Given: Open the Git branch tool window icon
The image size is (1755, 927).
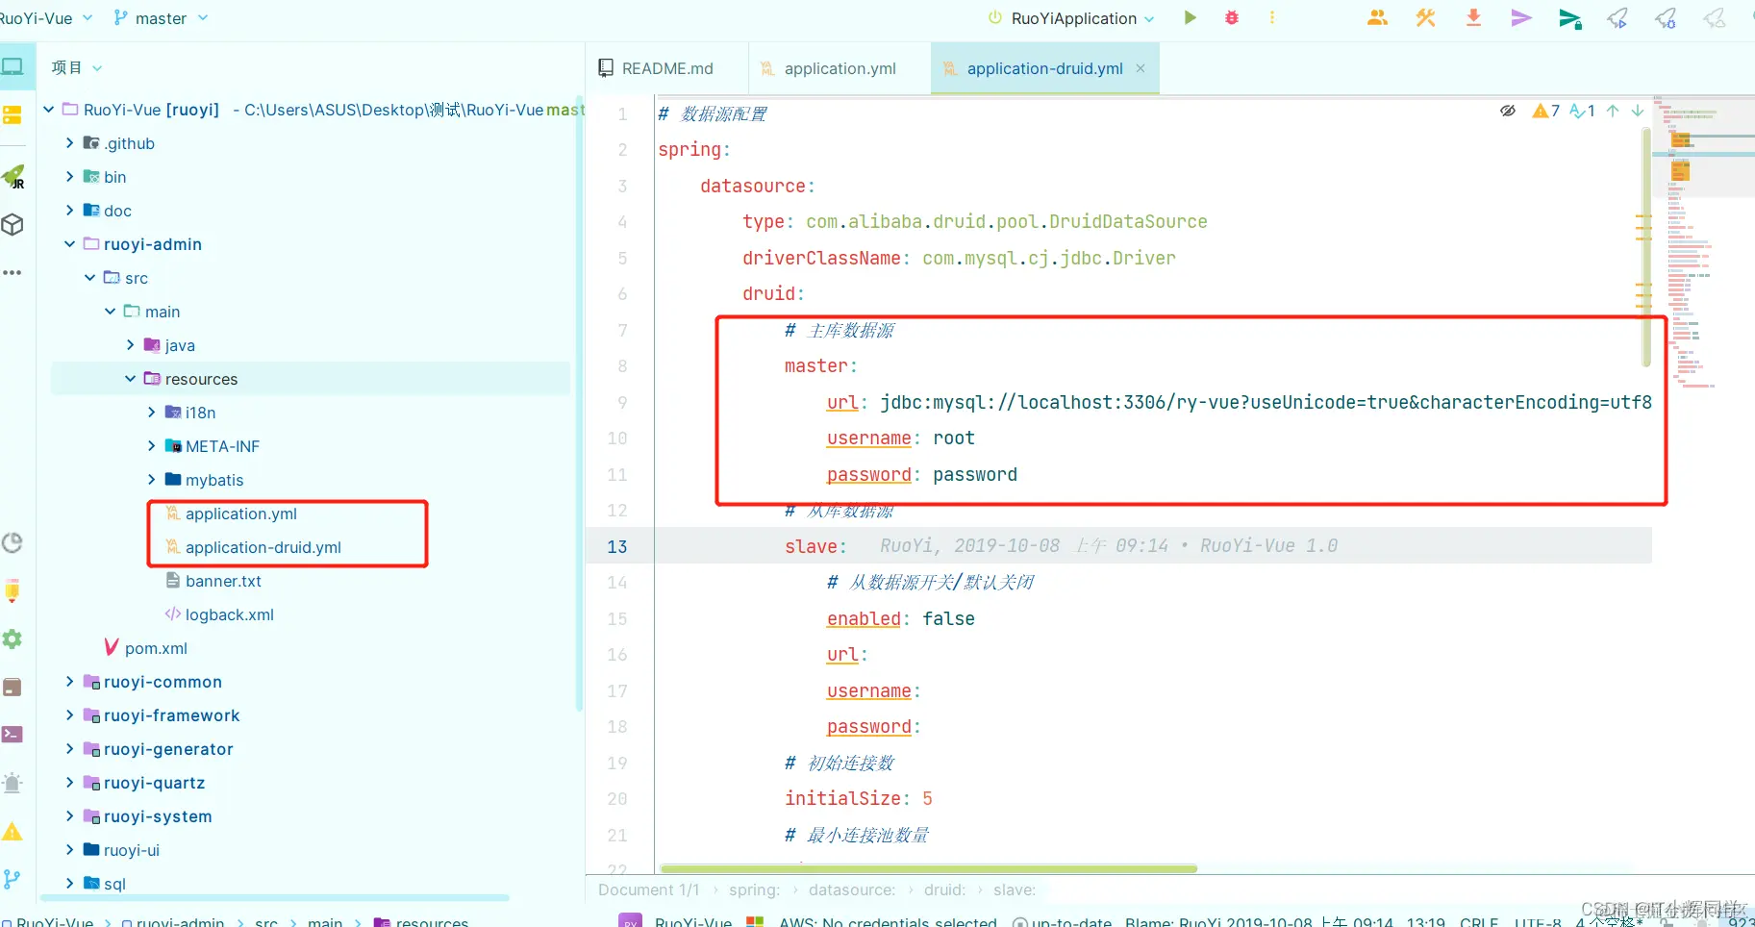Looking at the screenshot, I should coord(13,879).
